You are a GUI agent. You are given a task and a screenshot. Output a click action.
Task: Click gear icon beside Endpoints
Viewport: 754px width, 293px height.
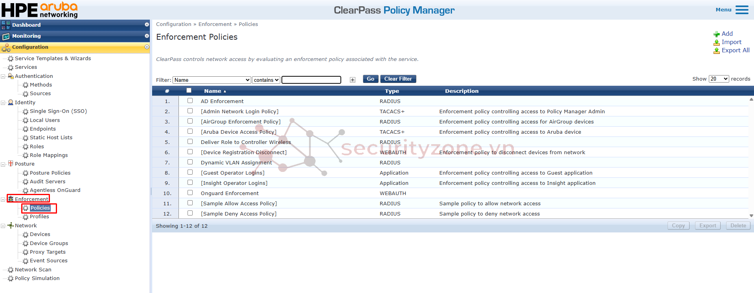pyautogui.click(x=26, y=129)
